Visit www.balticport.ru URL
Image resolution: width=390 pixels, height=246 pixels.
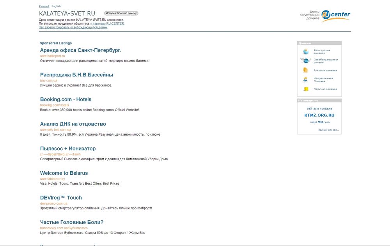click(53, 56)
